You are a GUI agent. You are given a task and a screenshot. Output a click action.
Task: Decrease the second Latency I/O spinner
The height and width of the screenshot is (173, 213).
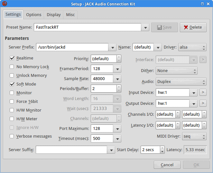coord(204,127)
